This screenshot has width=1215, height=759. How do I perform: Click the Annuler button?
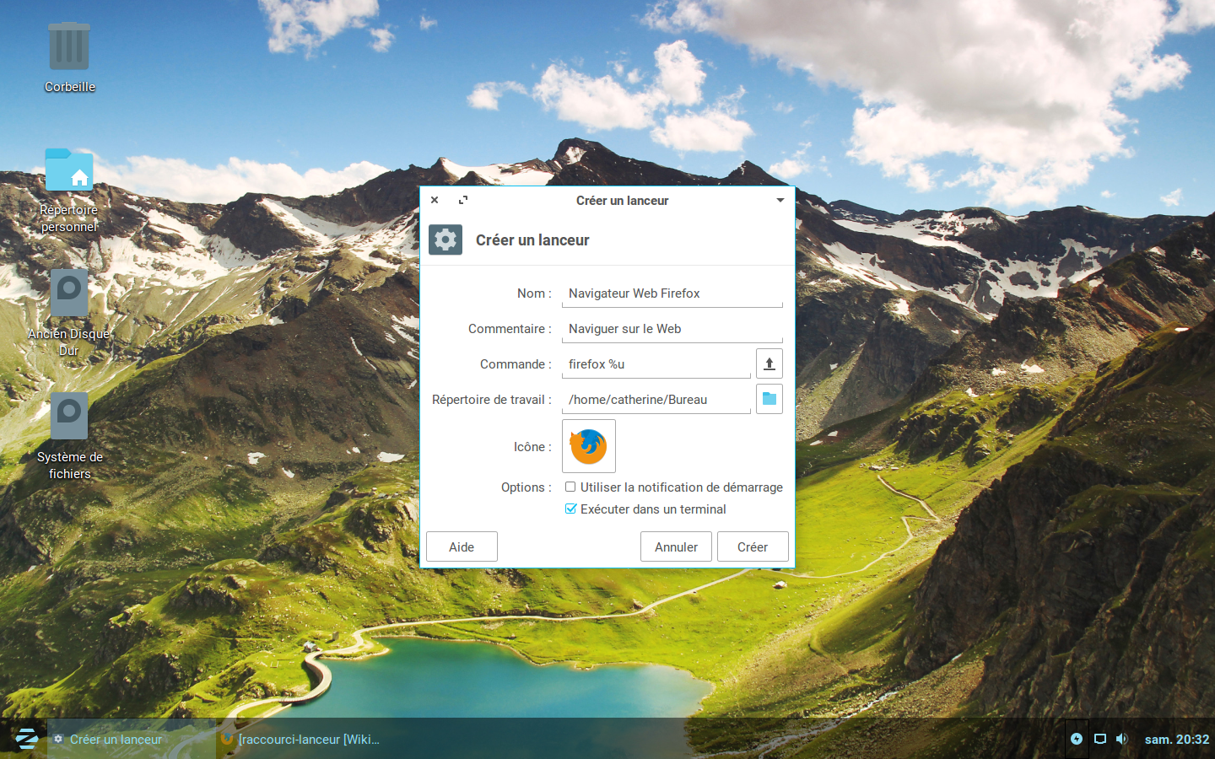click(676, 546)
